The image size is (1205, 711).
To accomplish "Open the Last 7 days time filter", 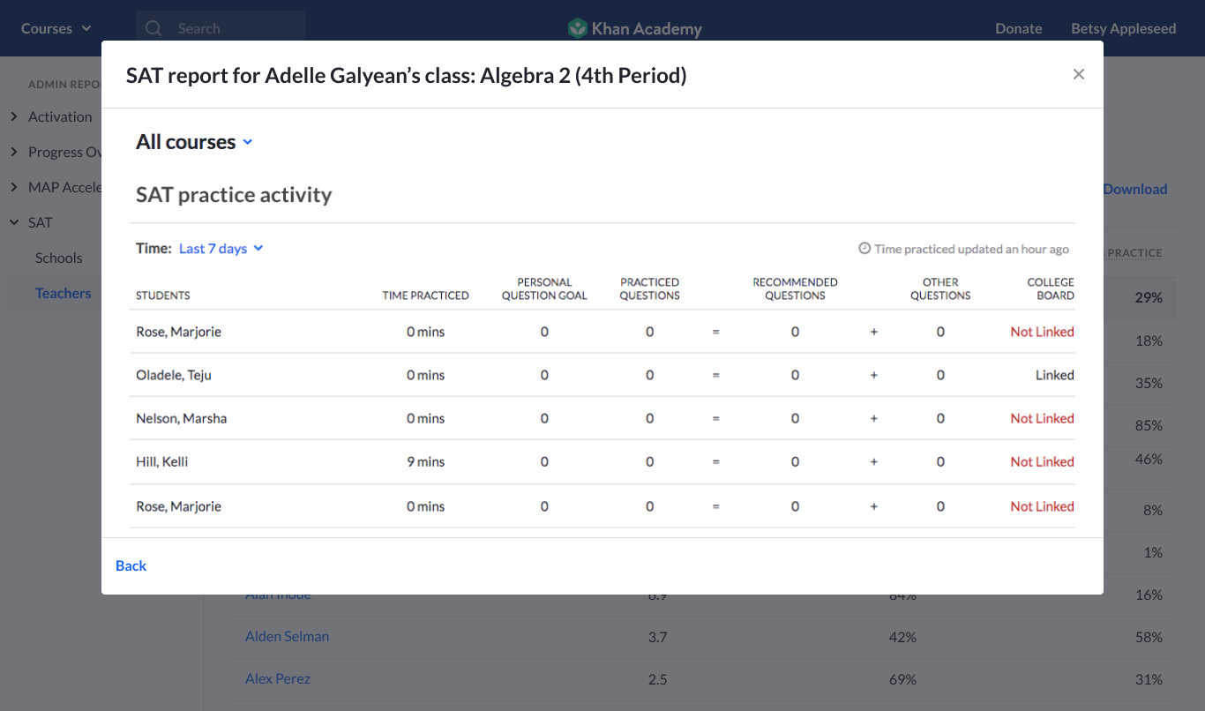I will click(x=221, y=249).
